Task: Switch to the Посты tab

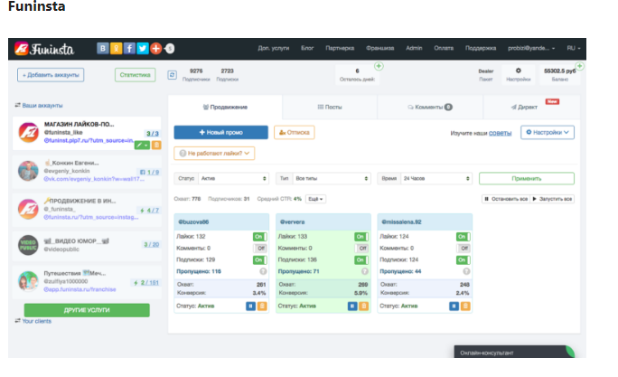Action: [x=330, y=107]
